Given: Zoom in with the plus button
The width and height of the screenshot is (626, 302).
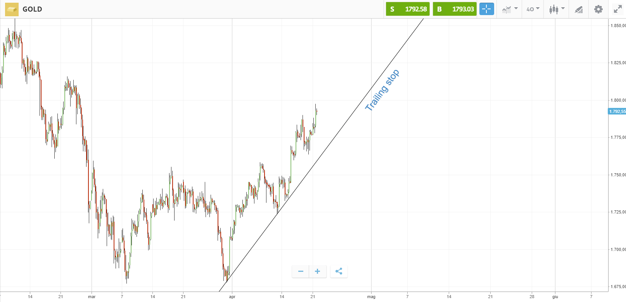Looking at the screenshot, I should coord(317,271).
